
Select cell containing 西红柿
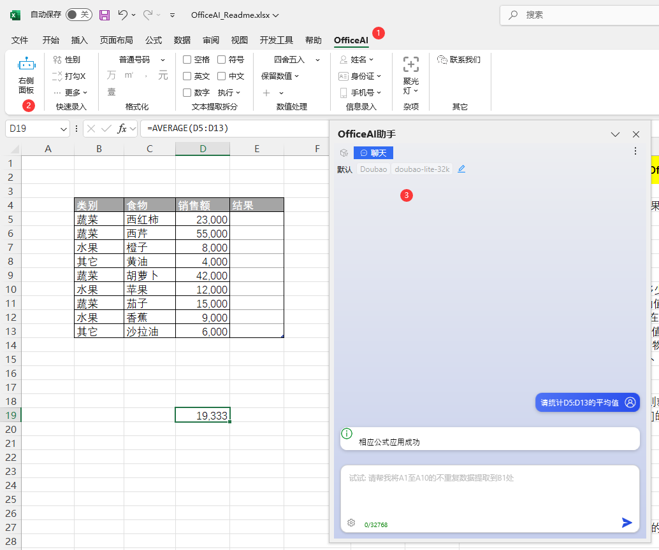(x=150, y=219)
